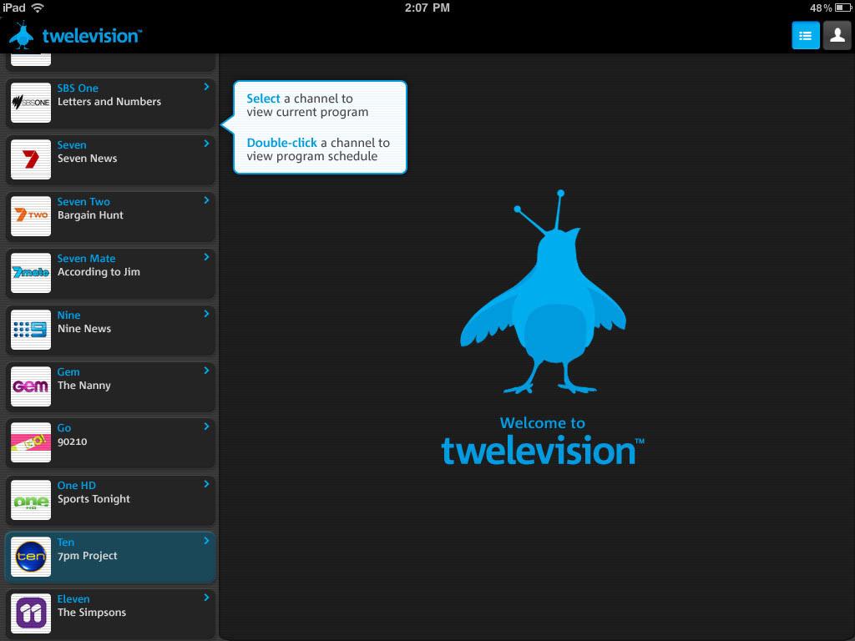
Task: Dismiss the channel selection tooltip
Action: [x=320, y=127]
